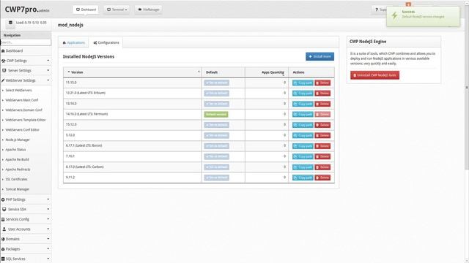Open FileManager from the top bar

(x=148, y=9)
